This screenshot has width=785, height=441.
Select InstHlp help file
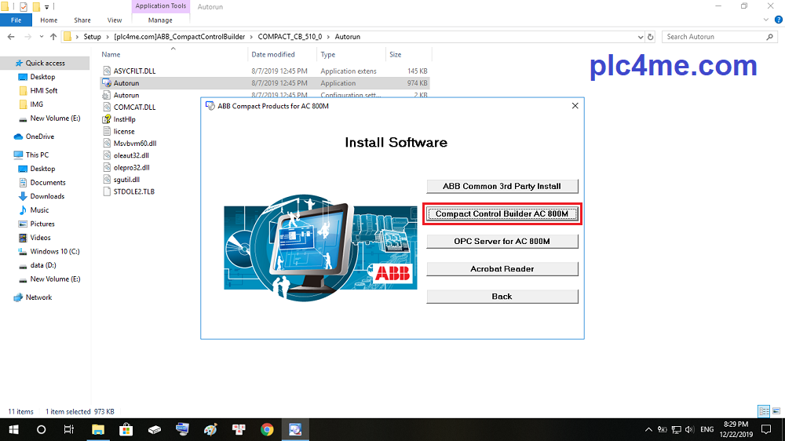pyautogui.click(x=124, y=119)
